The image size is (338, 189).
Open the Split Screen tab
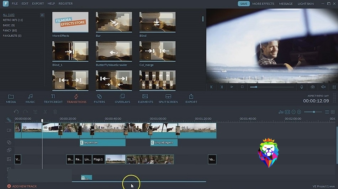[x=168, y=99]
